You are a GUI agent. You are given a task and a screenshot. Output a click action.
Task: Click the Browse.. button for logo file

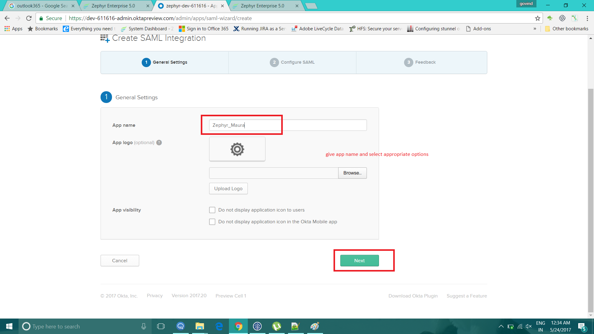pyautogui.click(x=352, y=173)
